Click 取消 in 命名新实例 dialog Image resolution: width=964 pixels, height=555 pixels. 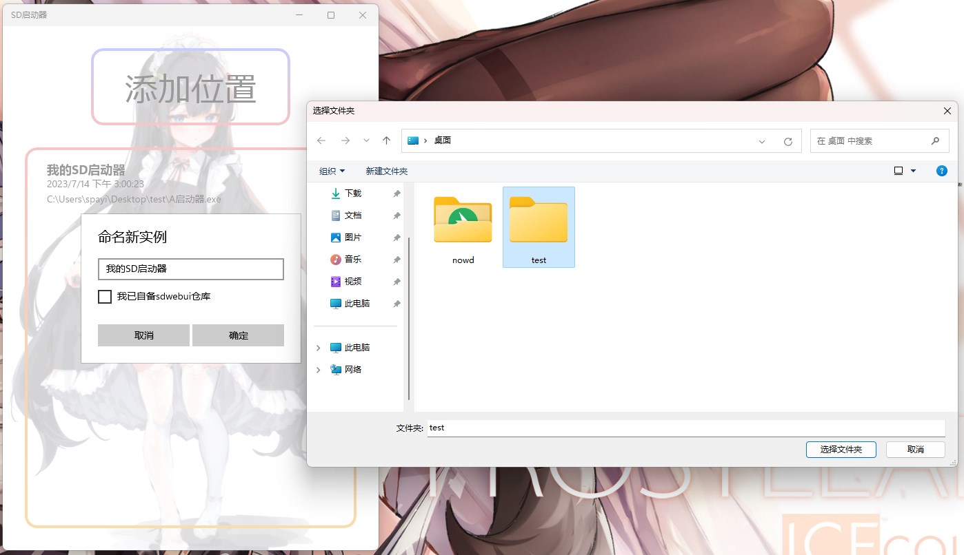pos(143,335)
